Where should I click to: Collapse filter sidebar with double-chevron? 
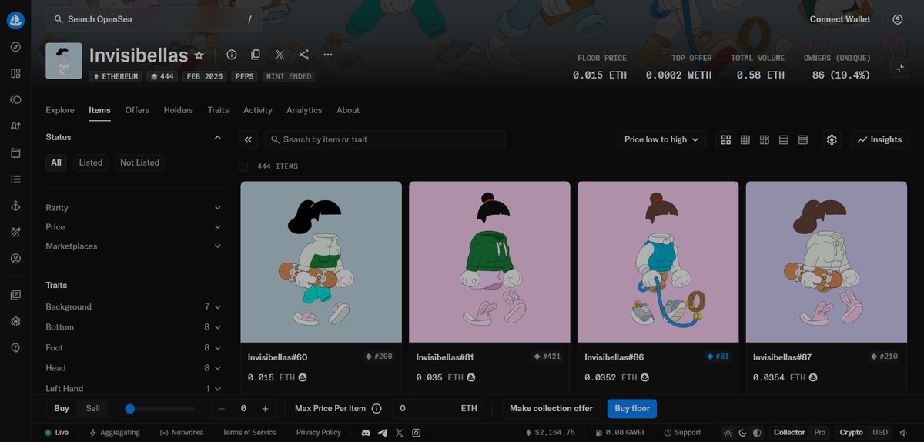[248, 139]
